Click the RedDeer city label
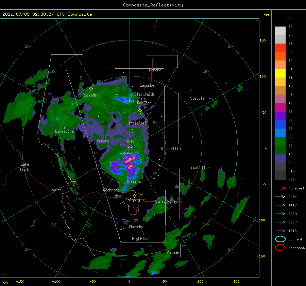 click(x=144, y=103)
